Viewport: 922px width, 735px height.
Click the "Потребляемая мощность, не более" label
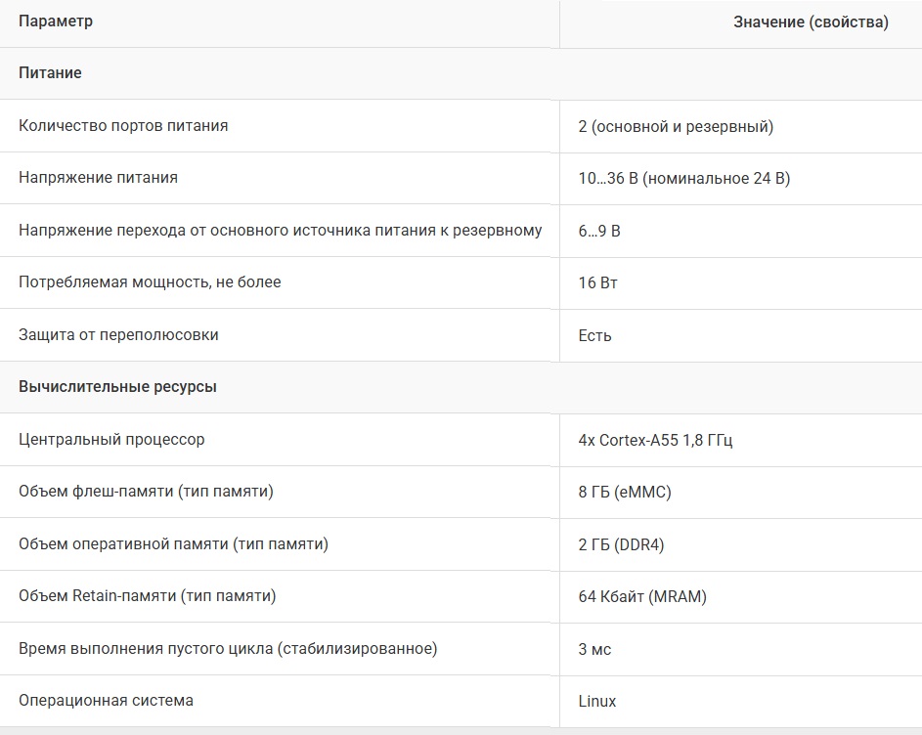click(150, 282)
